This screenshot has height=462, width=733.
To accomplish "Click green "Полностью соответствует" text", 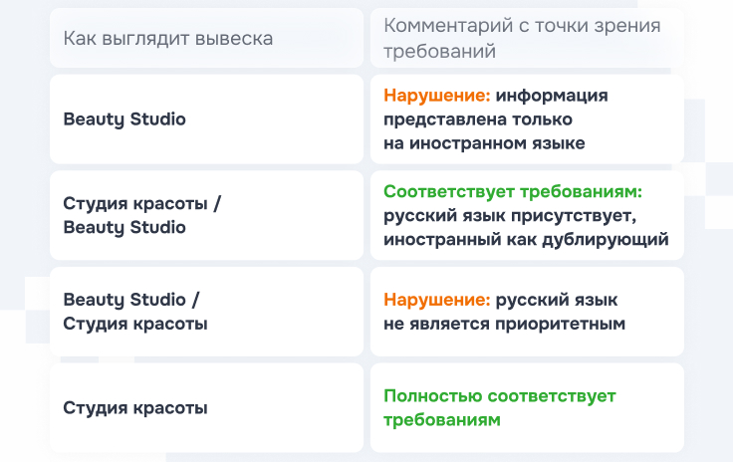I will [x=500, y=395].
